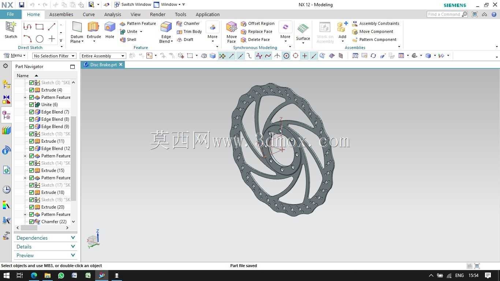This screenshot has height=281, width=500.
Task: Toggle the Unite (6) feature checkbox
Action: click(x=31, y=105)
